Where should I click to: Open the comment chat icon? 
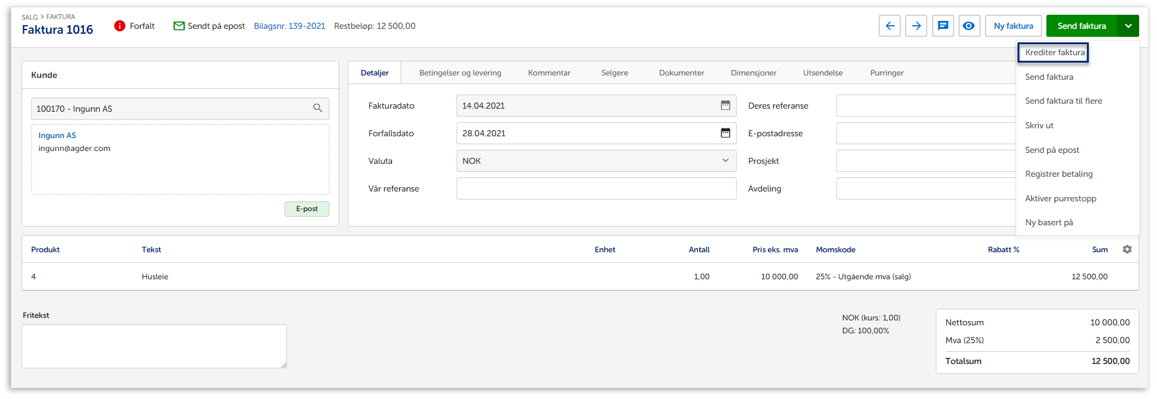coord(943,26)
